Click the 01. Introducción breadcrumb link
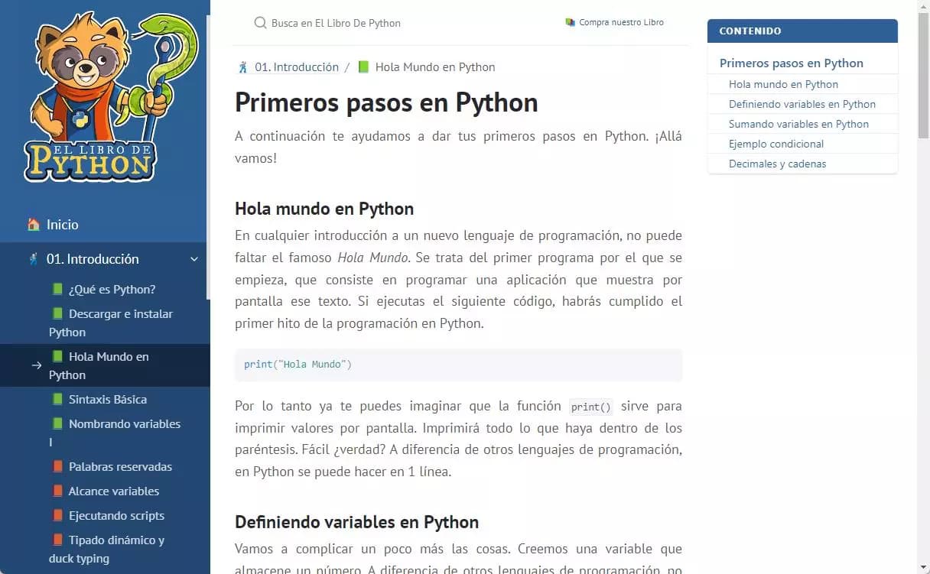This screenshot has width=930, height=574. pos(297,67)
